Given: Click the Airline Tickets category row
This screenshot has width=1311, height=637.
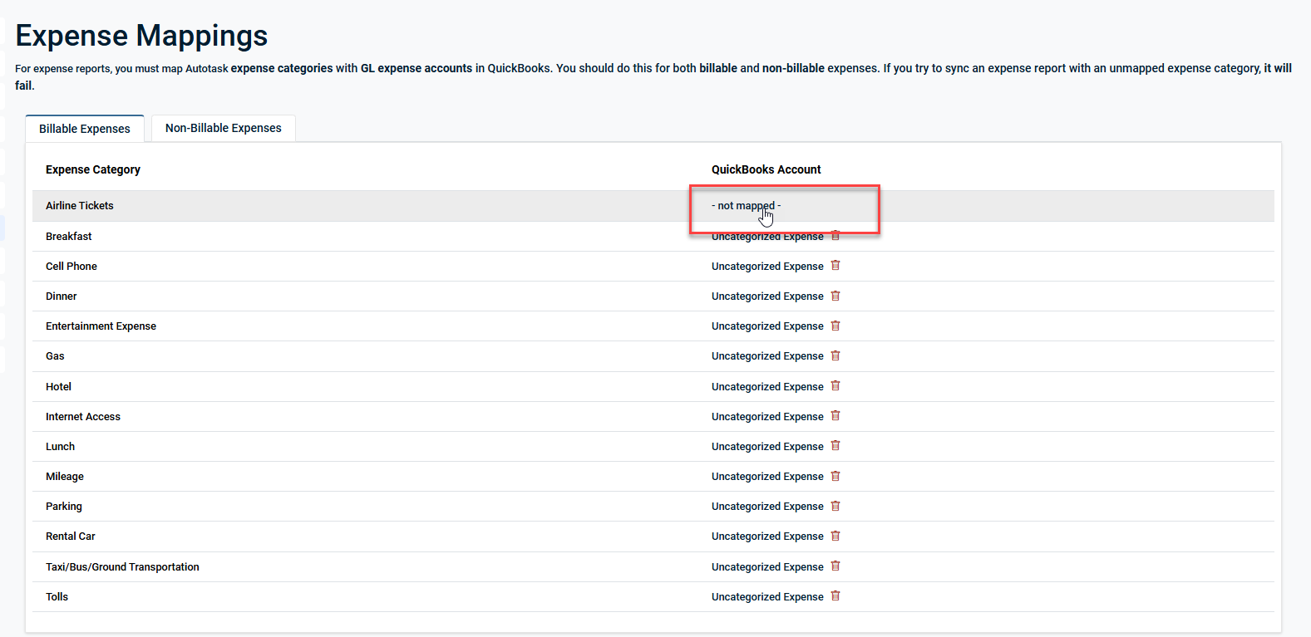Looking at the screenshot, I should 80,206.
